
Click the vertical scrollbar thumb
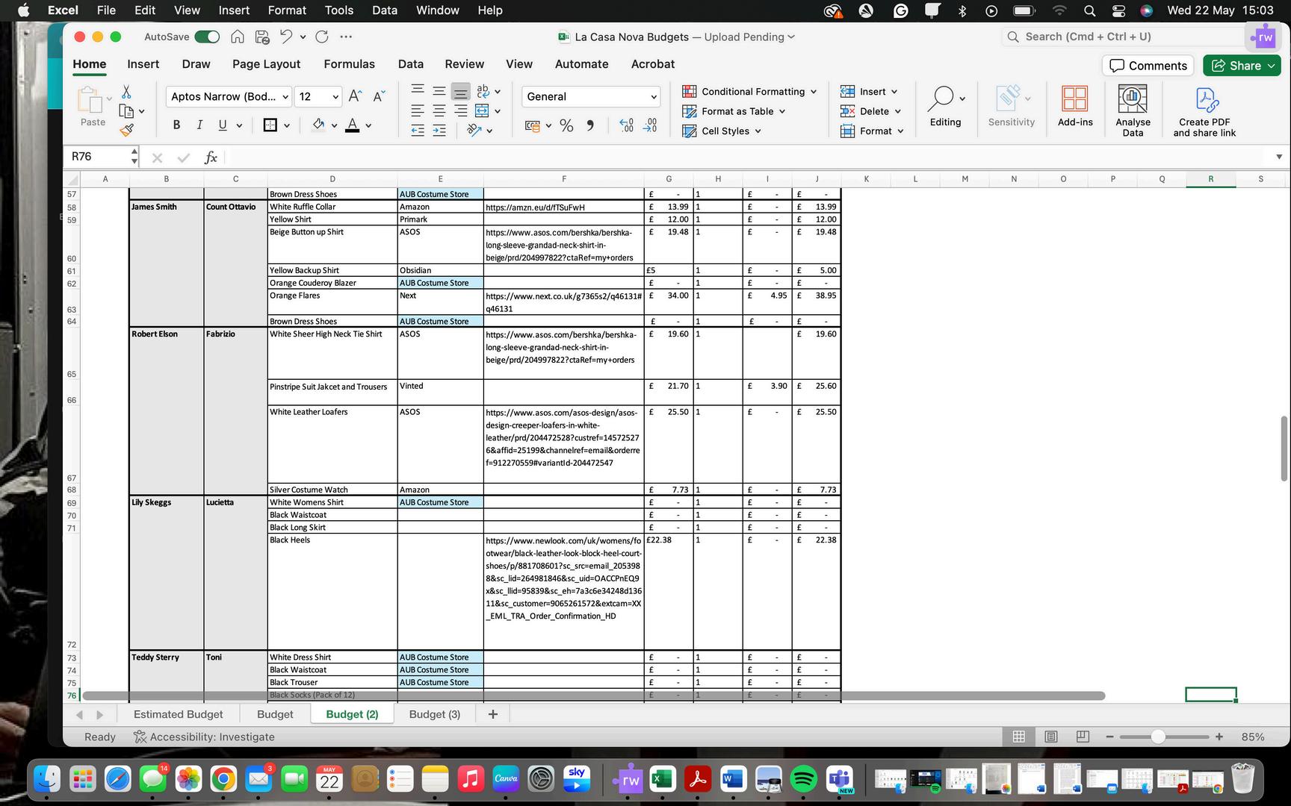1284,448
